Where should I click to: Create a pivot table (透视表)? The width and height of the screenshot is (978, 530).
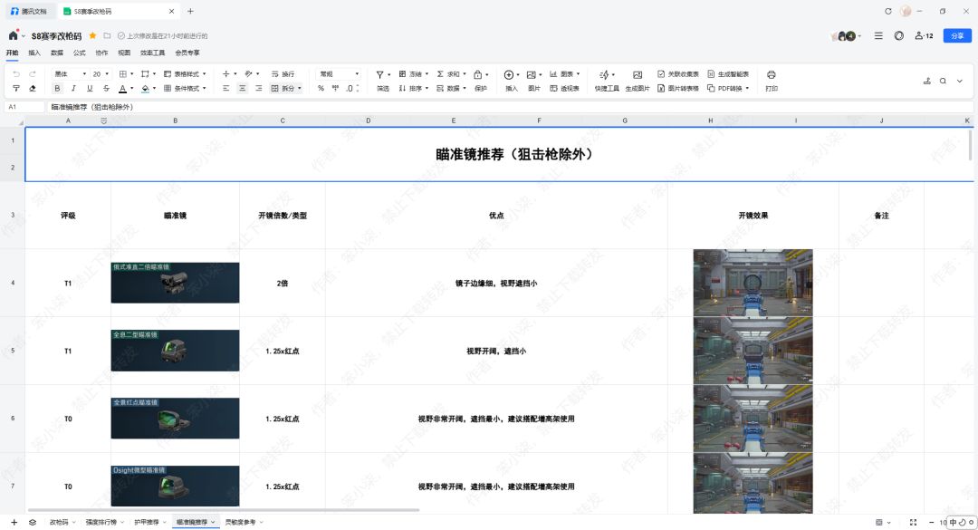coord(564,88)
